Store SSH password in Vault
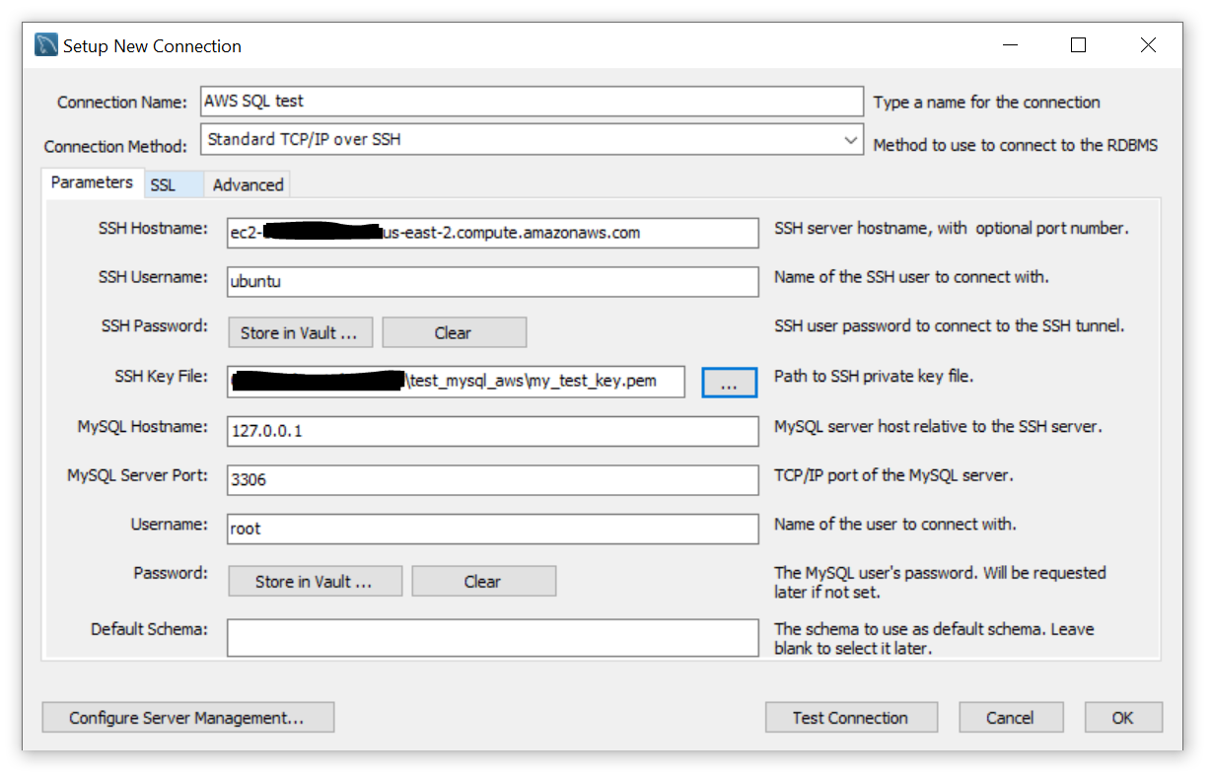1212x780 pixels. pos(300,332)
